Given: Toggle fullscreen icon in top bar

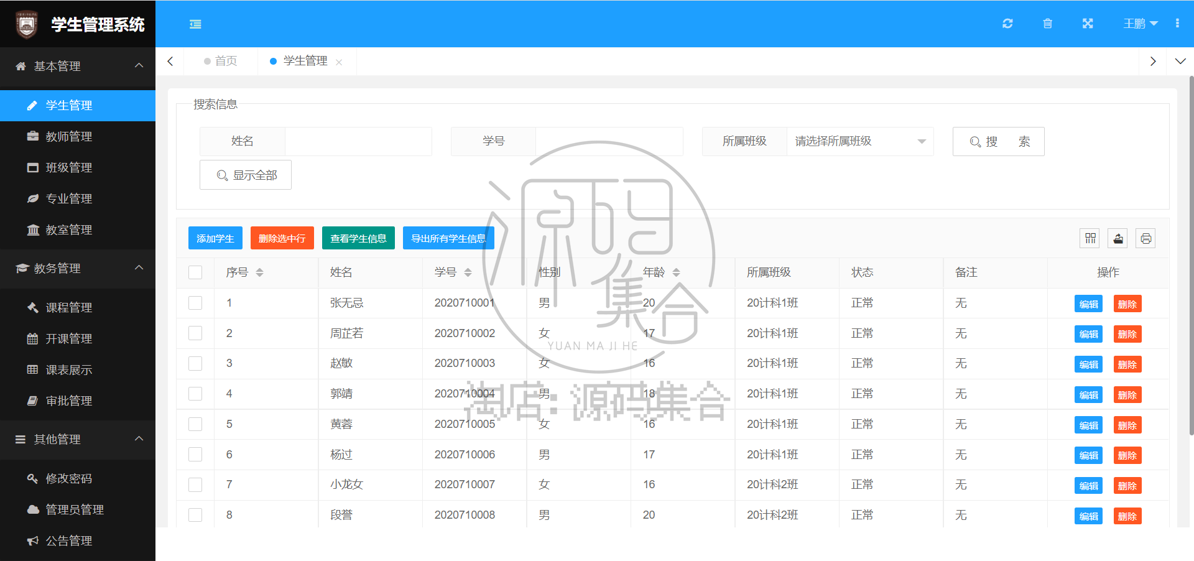Looking at the screenshot, I should (1087, 24).
